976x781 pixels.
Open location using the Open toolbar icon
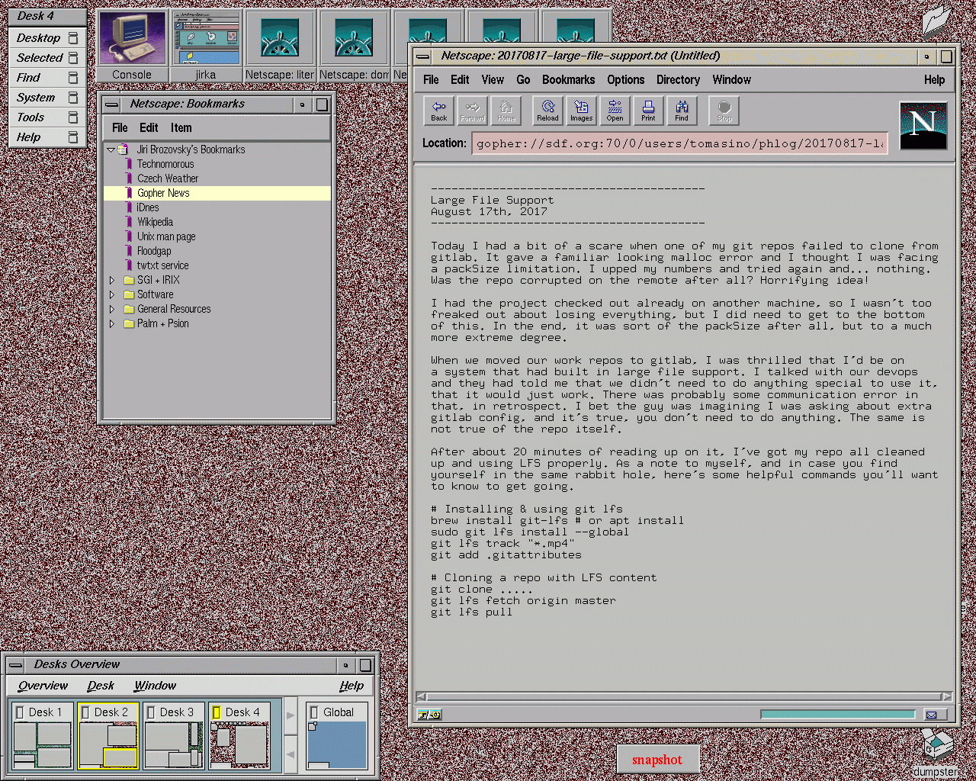coord(615,111)
